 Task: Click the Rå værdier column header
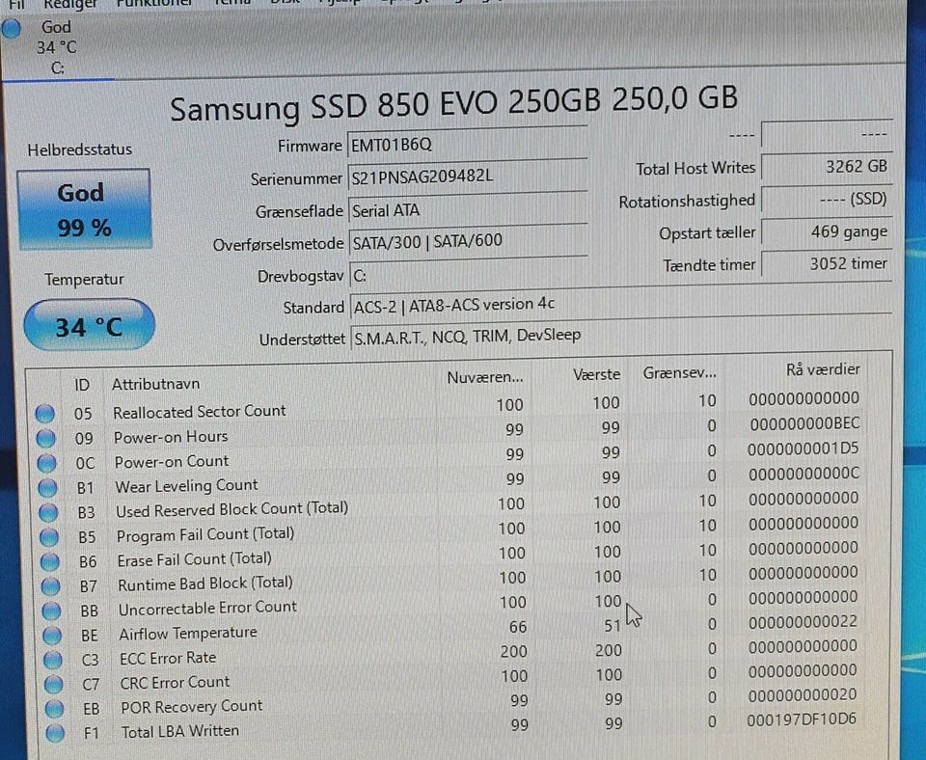[823, 369]
